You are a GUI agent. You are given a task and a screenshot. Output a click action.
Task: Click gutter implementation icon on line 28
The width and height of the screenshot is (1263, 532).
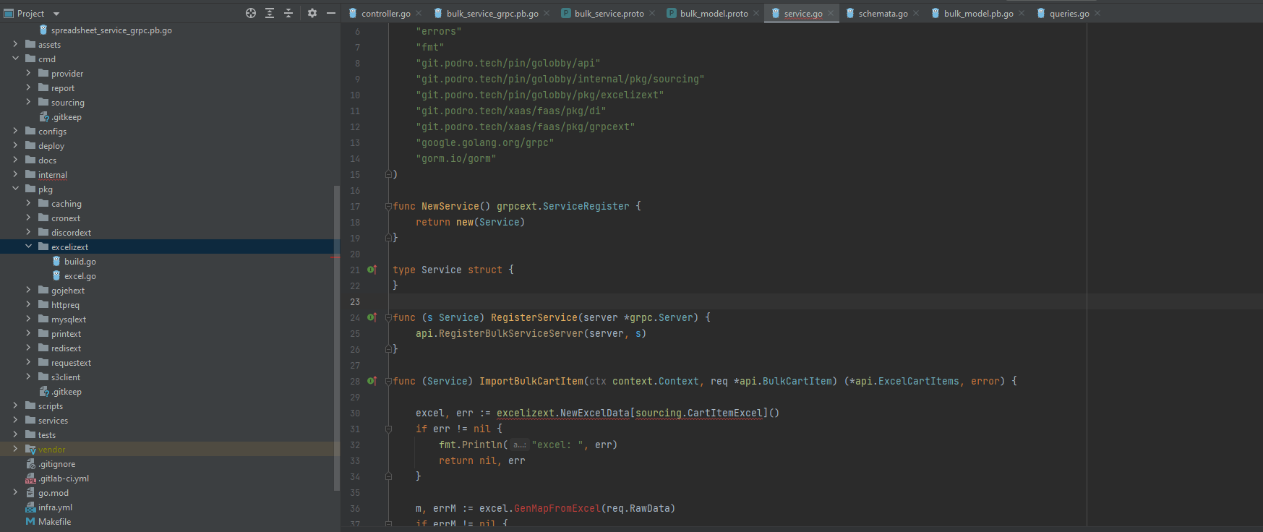click(x=372, y=381)
